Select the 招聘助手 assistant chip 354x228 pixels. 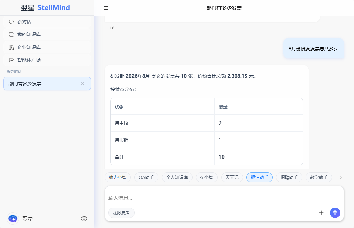pos(289,178)
